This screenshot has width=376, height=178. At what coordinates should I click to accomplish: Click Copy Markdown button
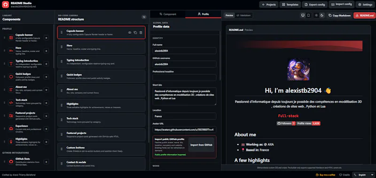(339, 15)
